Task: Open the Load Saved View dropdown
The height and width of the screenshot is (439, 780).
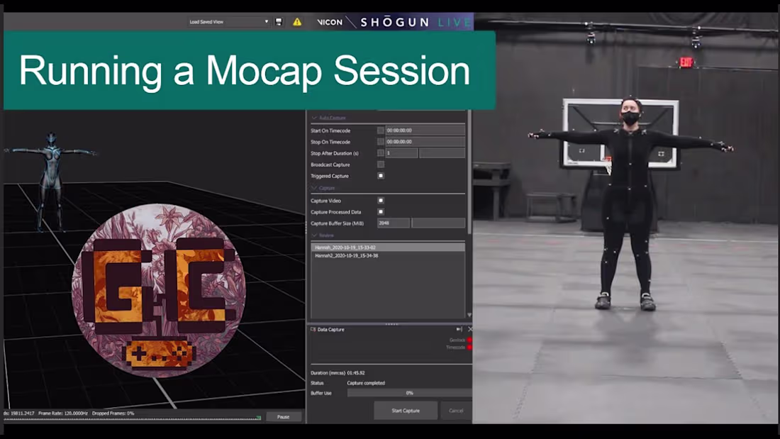Action: (266, 21)
